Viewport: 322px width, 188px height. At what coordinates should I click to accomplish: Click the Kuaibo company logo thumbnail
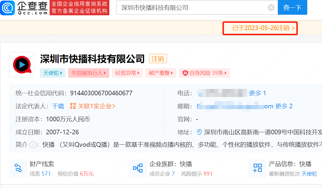pyautogui.click(x=22, y=65)
